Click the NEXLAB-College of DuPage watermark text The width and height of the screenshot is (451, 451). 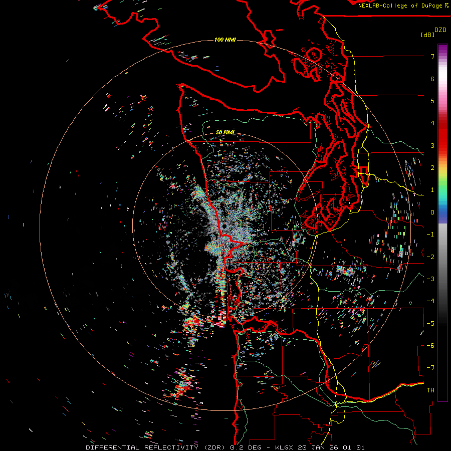pyautogui.click(x=401, y=6)
